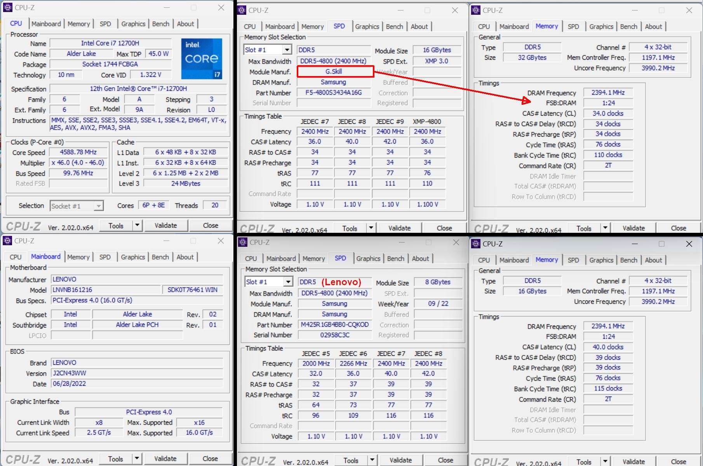Open Bench tab in the CPU tab window

click(x=161, y=24)
